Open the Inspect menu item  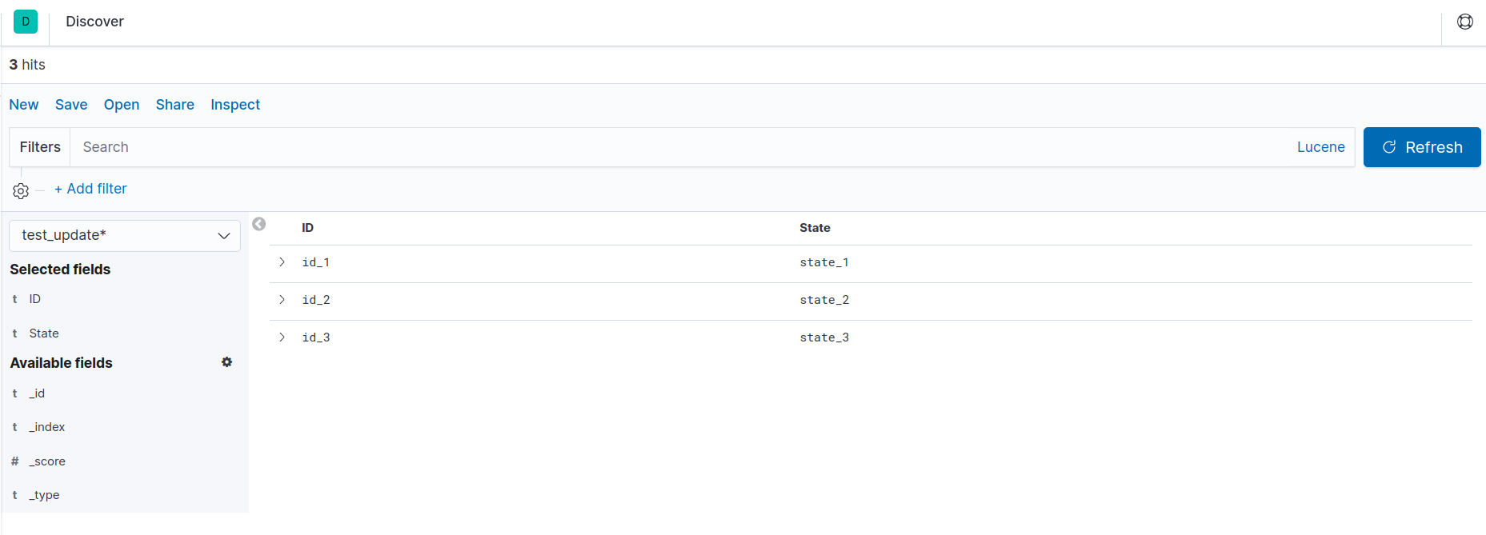point(235,105)
